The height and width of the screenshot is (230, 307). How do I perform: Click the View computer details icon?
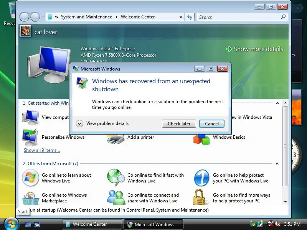click(30, 117)
